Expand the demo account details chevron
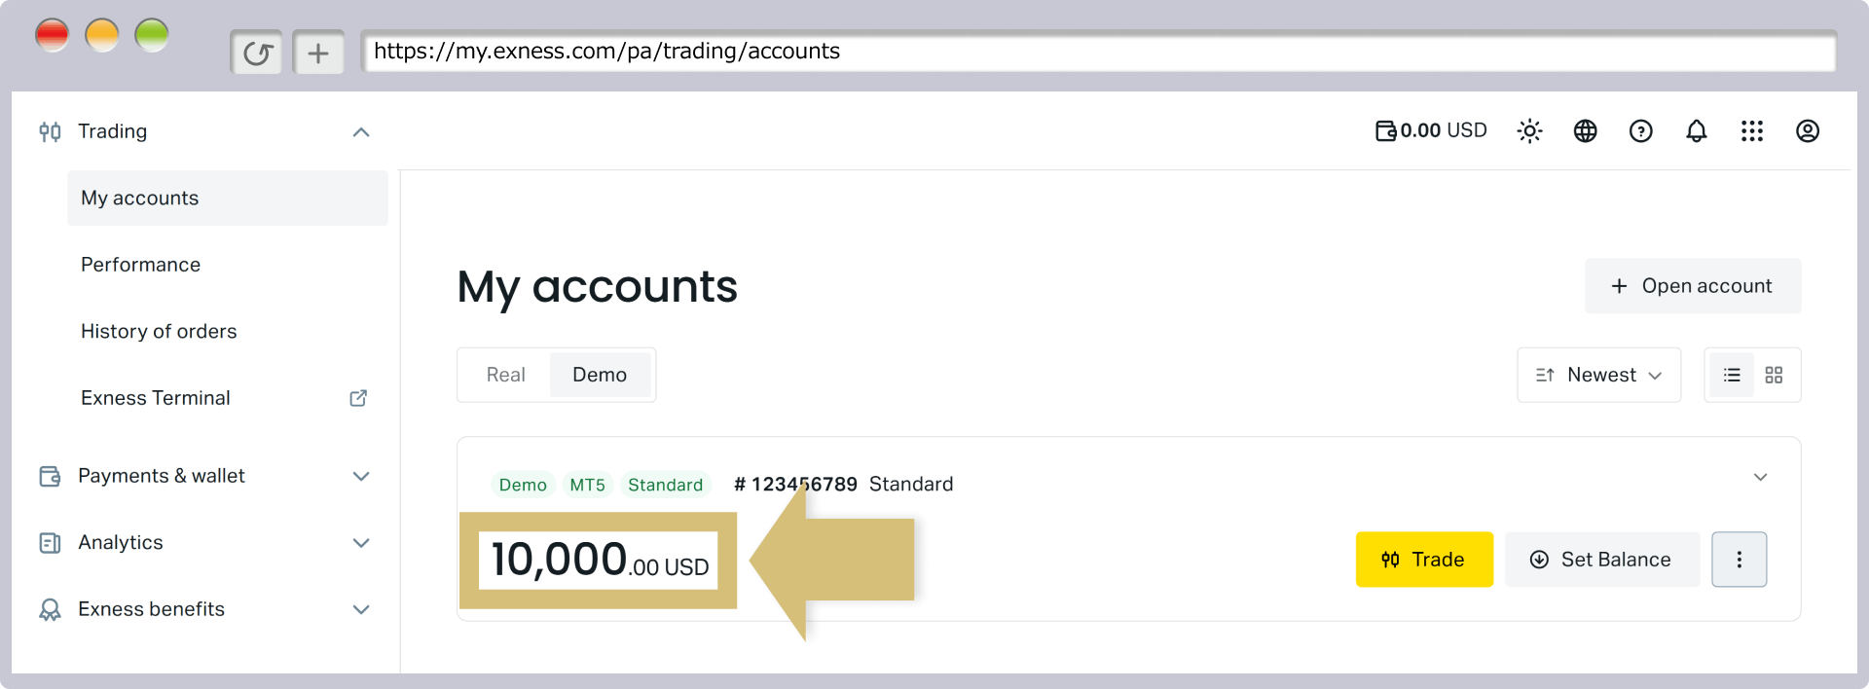This screenshot has height=689, width=1869. click(x=1760, y=477)
